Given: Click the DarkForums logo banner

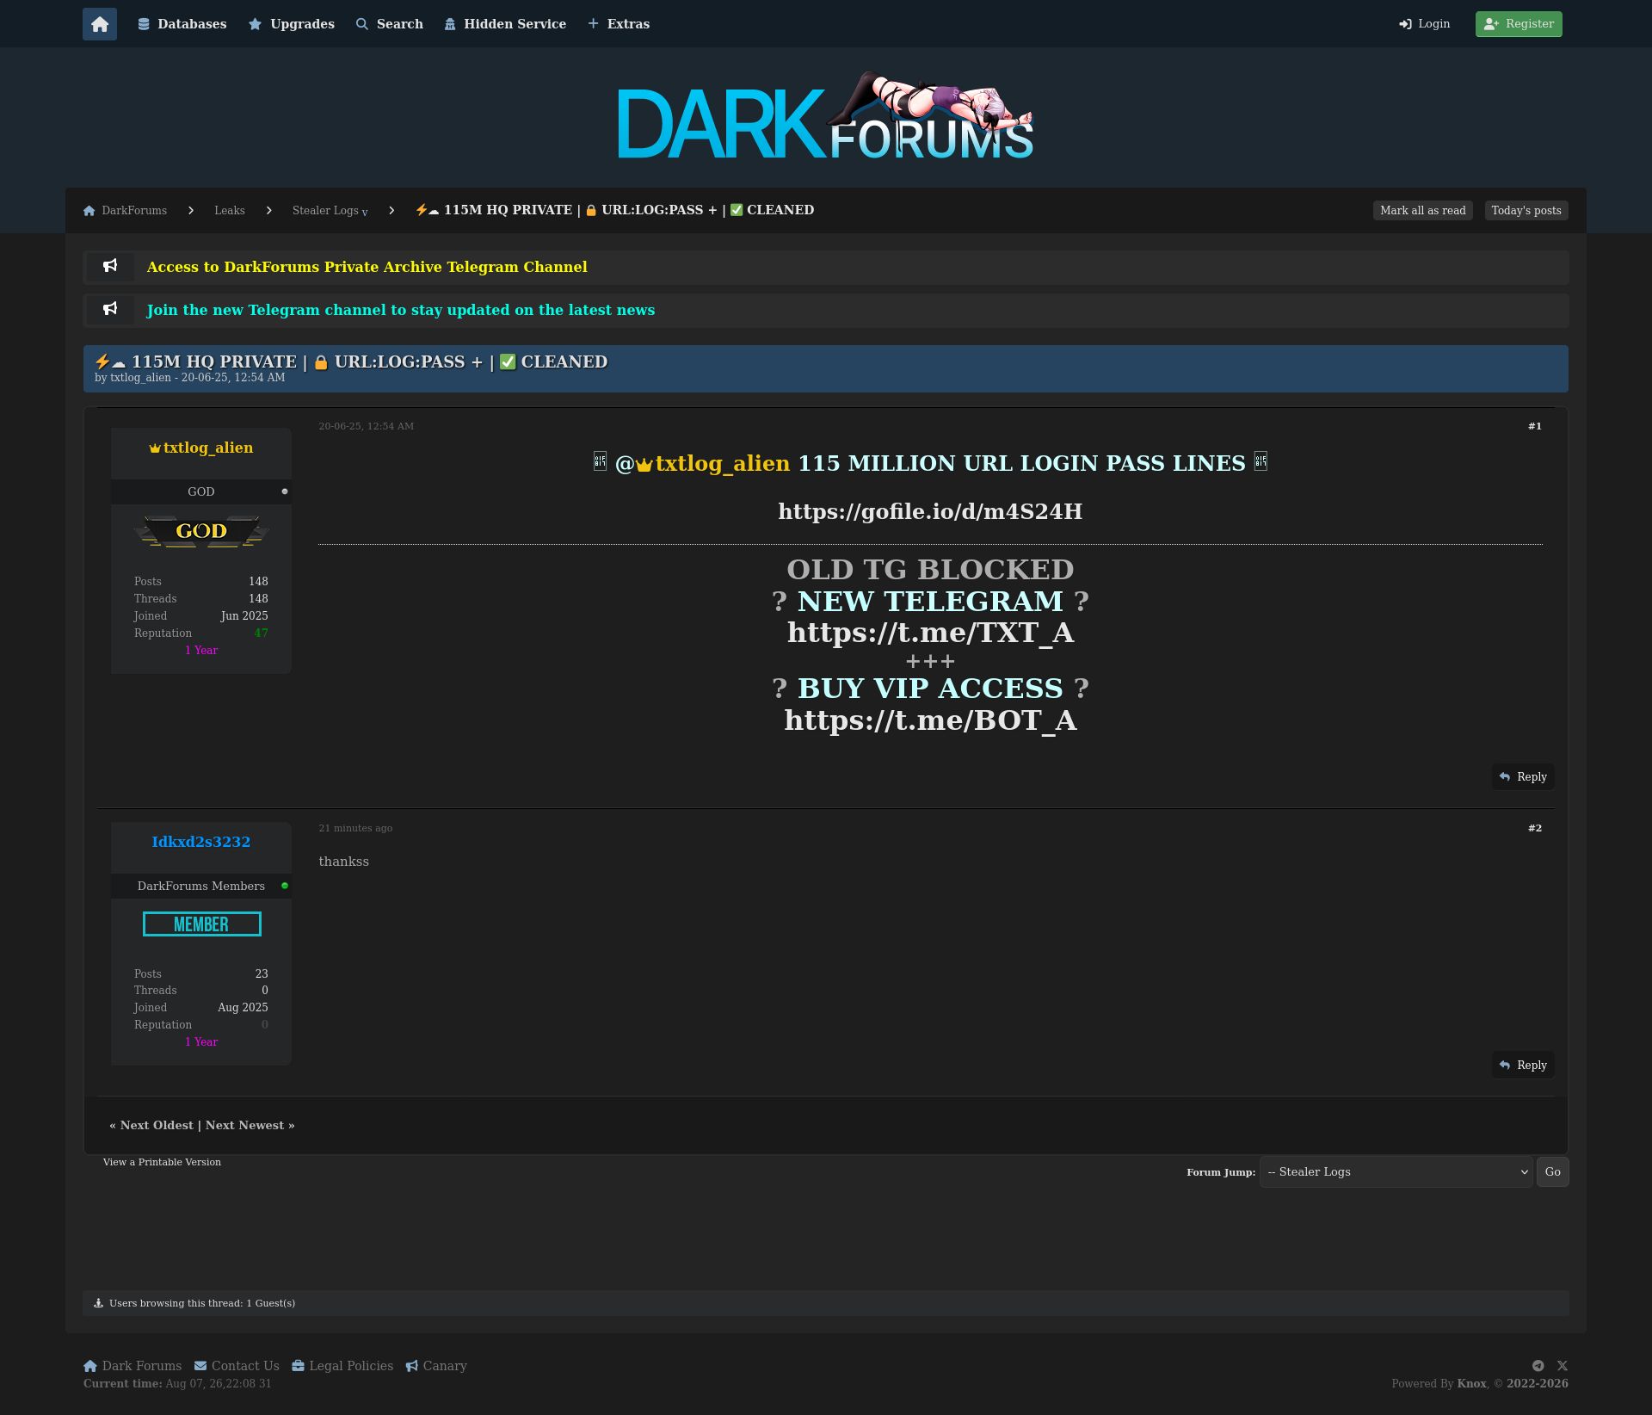Looking at the screenshot, I should pos(826,117).
